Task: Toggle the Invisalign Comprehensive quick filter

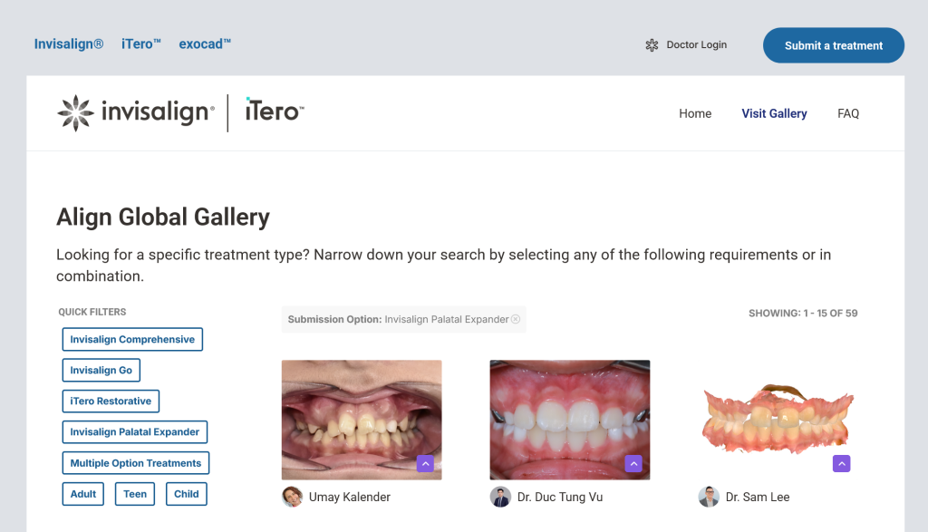Action: (132, 340)
